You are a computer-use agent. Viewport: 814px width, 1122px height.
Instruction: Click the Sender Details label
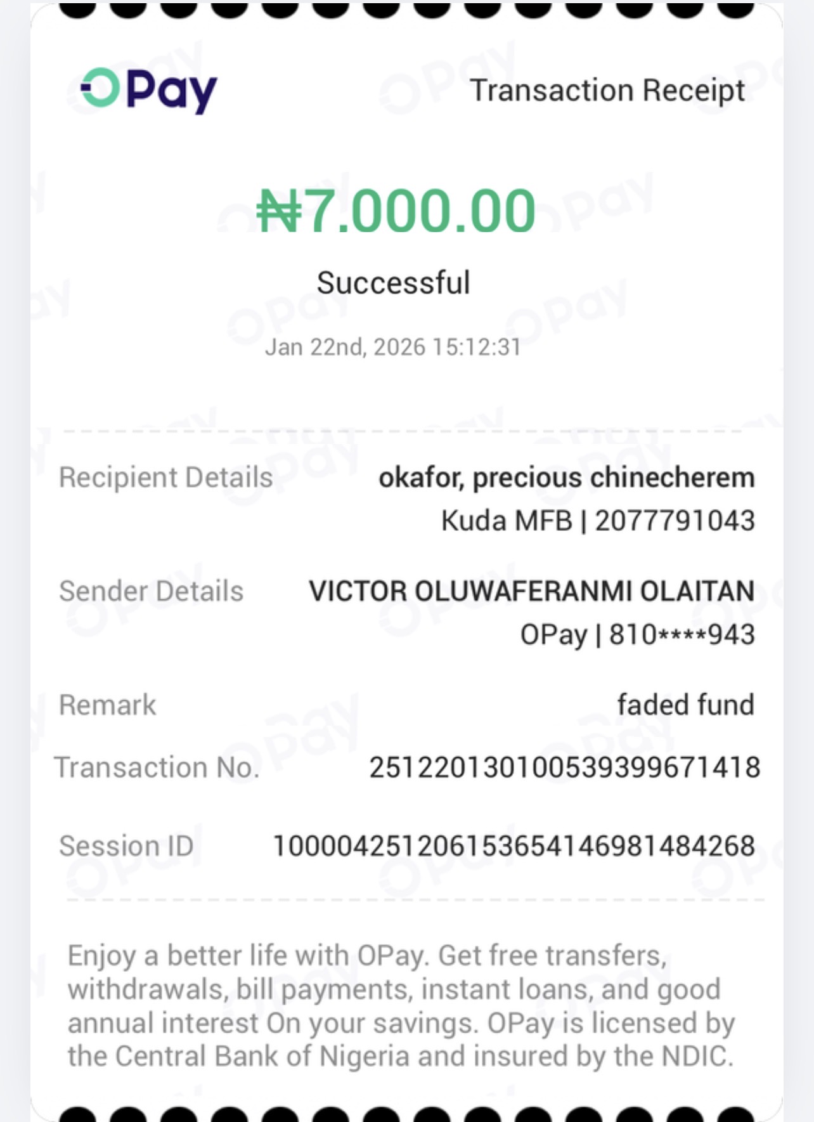click(x=151, y=591)
